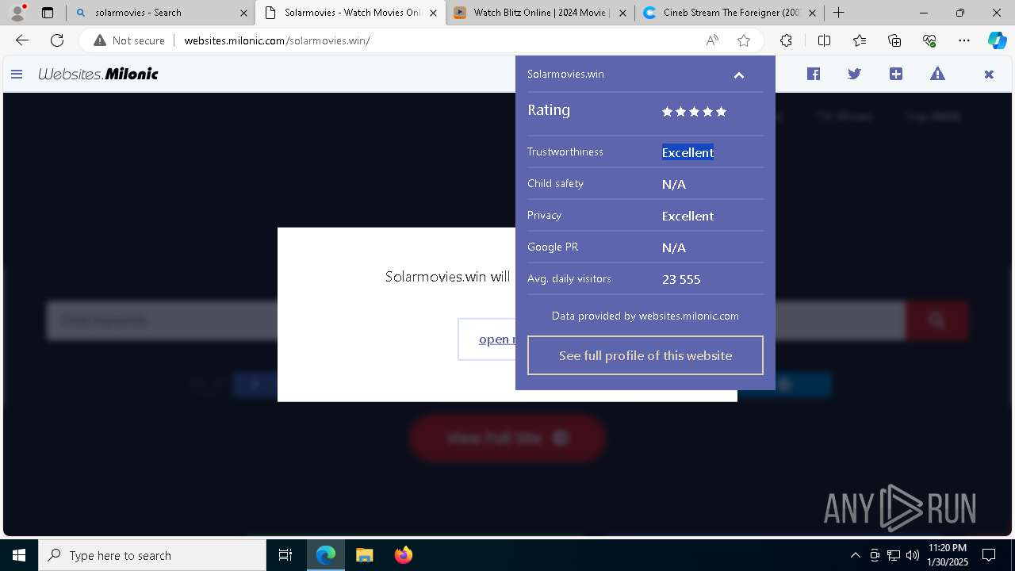1015x571 pixels.
Task: Collapse the Solarmovies.win rating panel
Action: click(739, 75)
